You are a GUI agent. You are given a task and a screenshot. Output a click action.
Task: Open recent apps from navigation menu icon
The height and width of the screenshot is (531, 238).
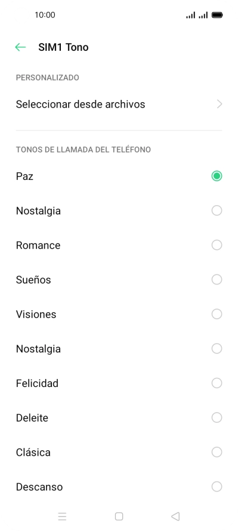click(62, 517)
